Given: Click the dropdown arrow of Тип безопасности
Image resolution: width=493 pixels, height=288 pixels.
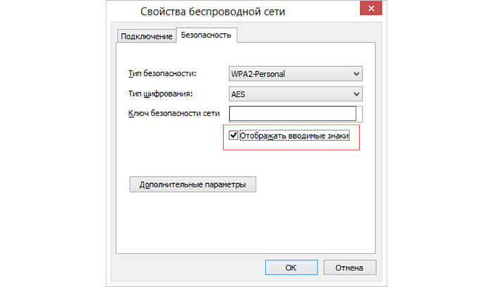Looking at the screenshot, I should tap(356, 73).
